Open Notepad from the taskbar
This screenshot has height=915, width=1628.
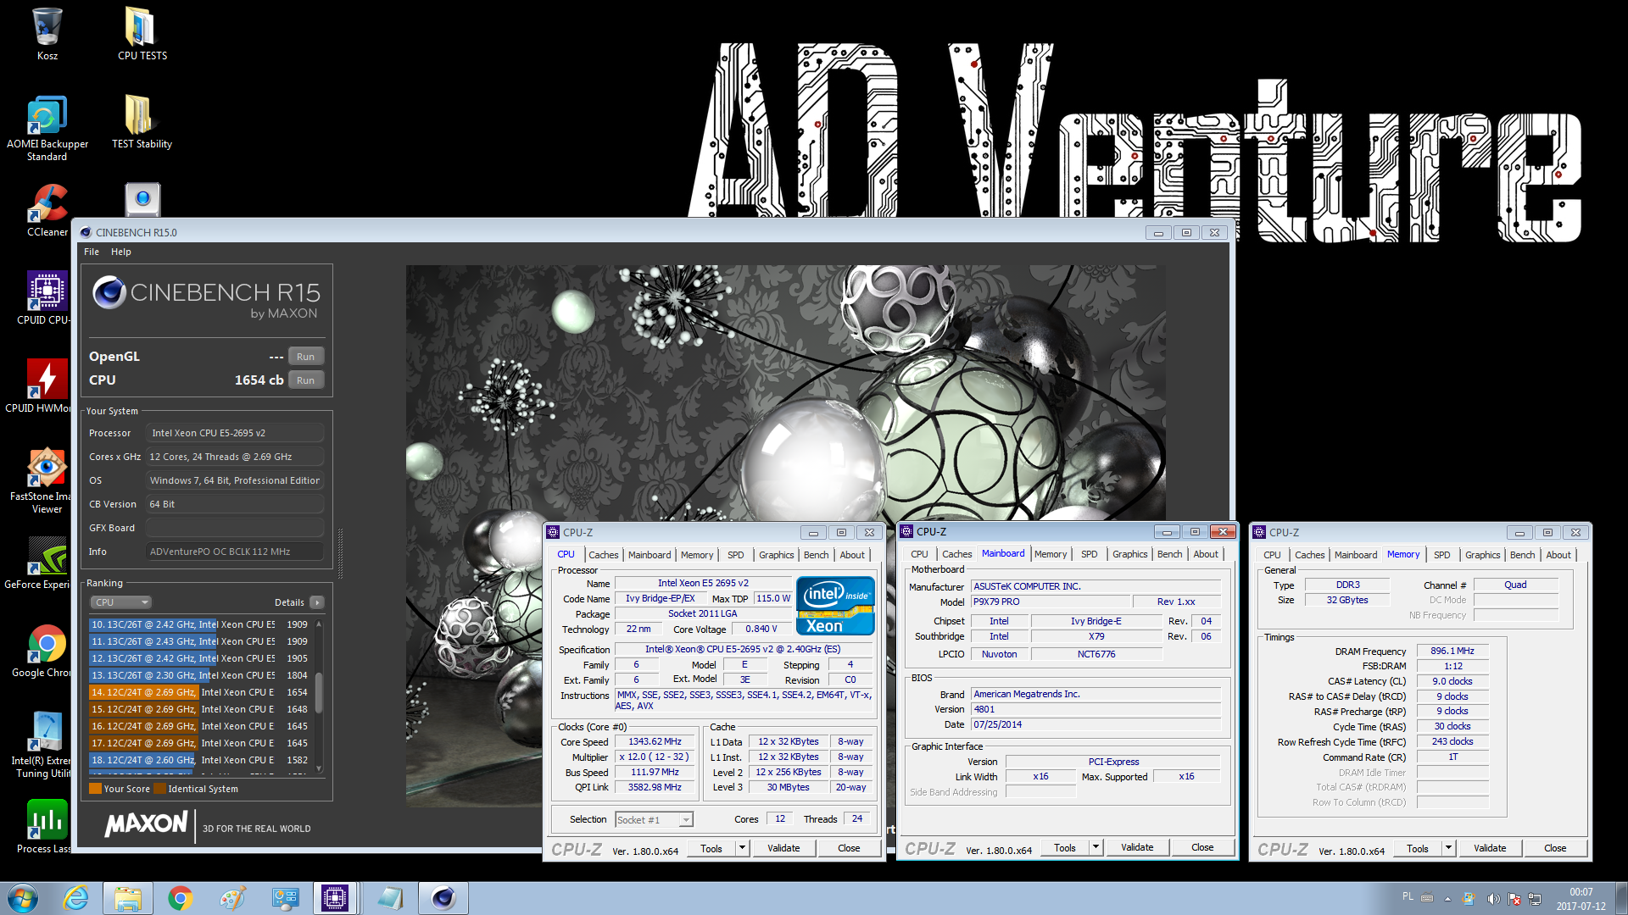(x=390, y=898)
